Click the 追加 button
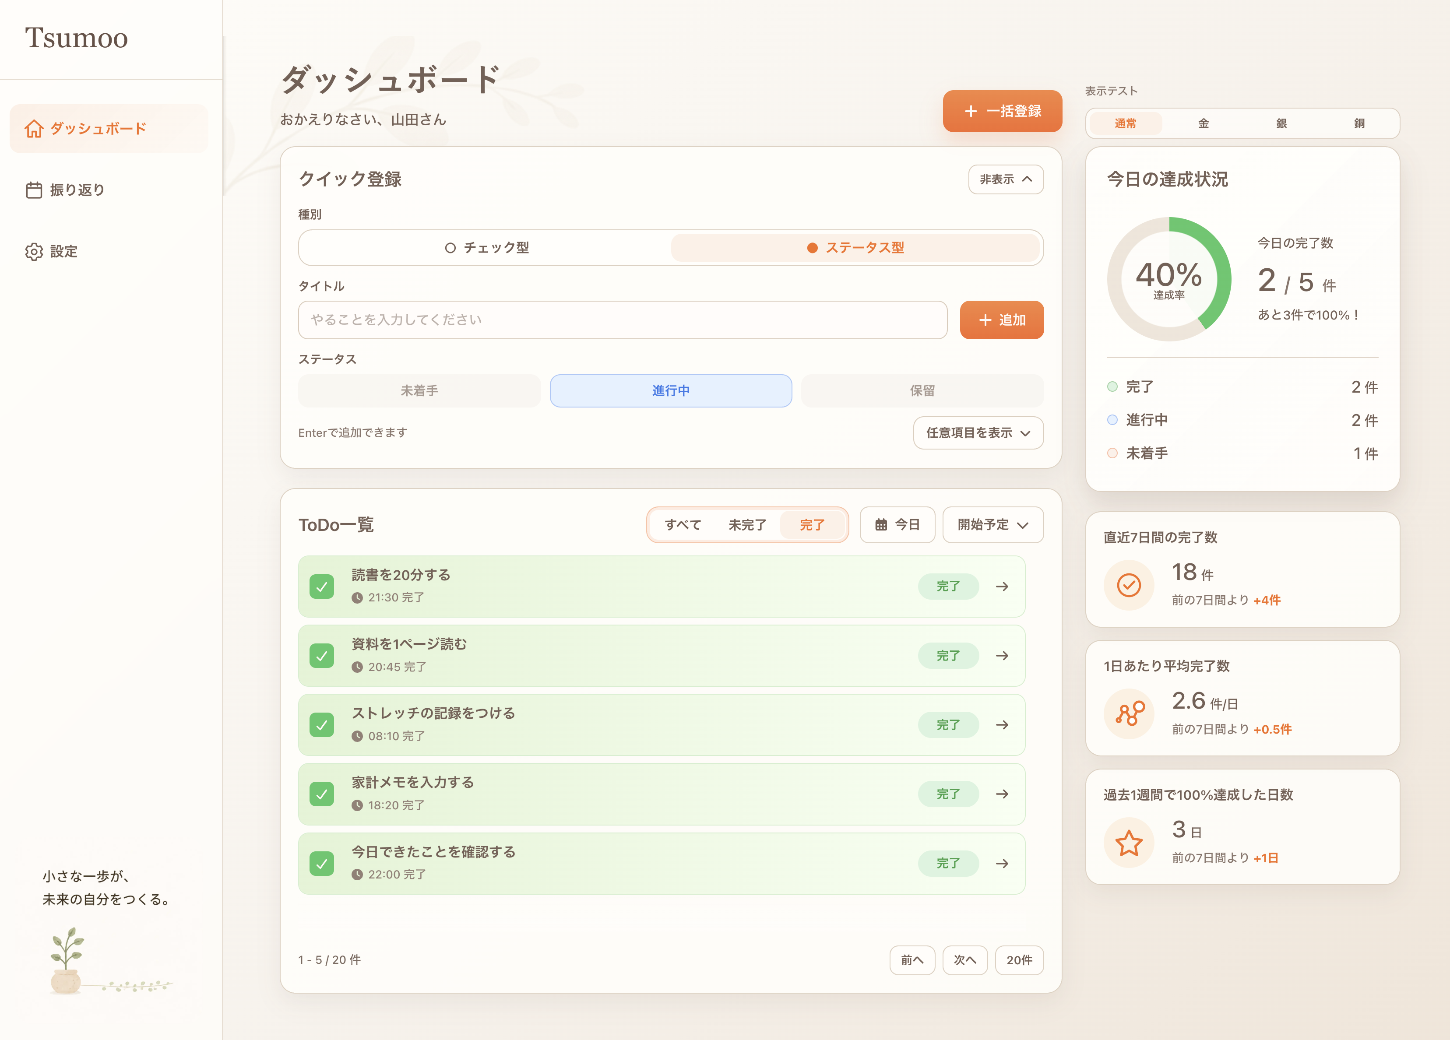Viewport: 1450px width, 1040px height. (x=1002, y=320)
